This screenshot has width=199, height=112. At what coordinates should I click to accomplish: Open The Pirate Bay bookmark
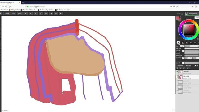(x=46, y=10)
